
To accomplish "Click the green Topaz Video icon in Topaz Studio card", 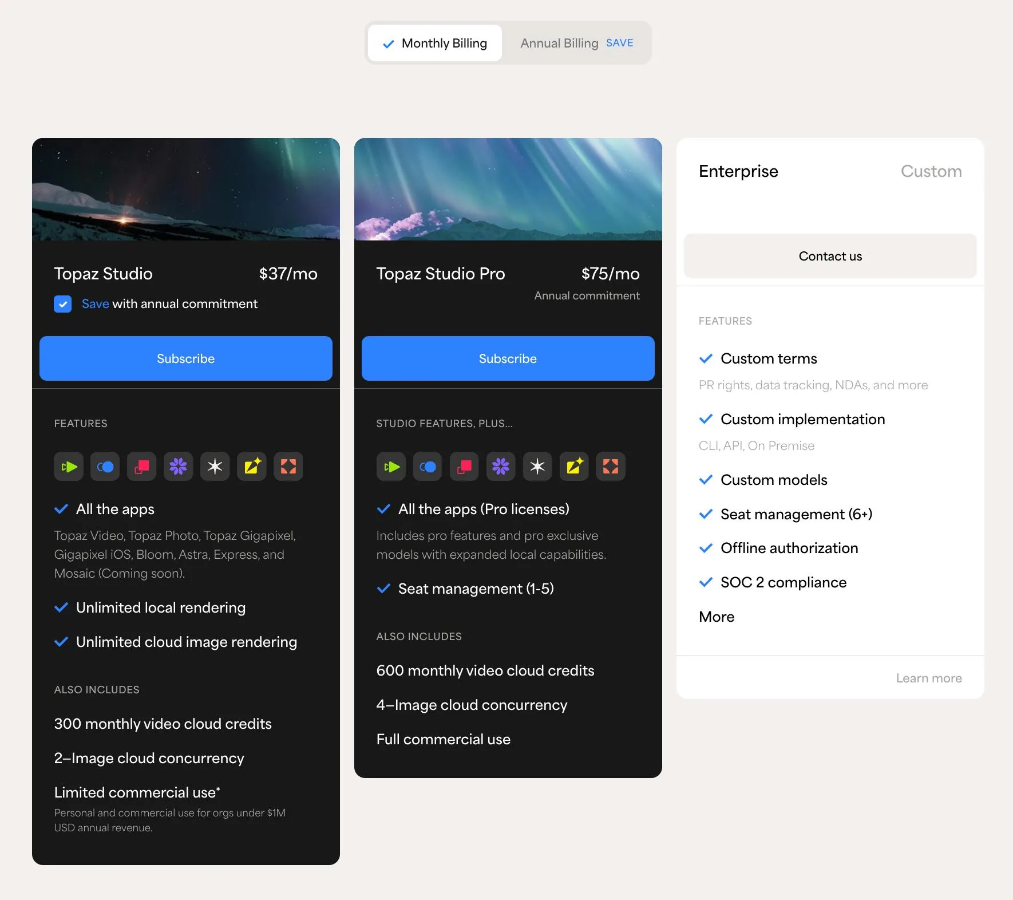I will point(69,467).
